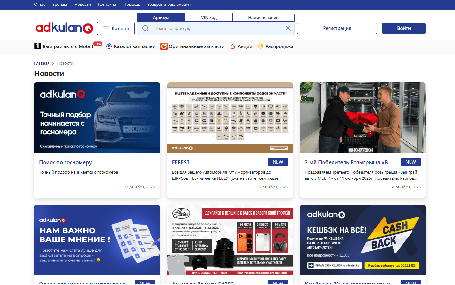Select the Артикул search tab
This screenshot has height=285, width=455.
[161, 17]
